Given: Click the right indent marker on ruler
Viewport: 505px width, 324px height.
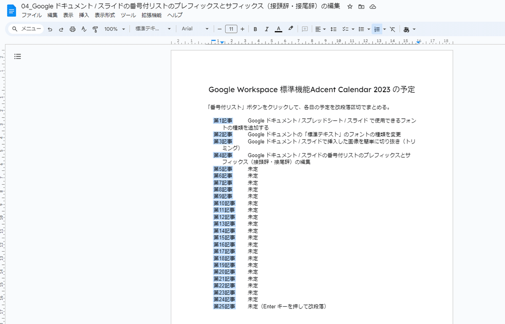Looking at the screenshot, I should coord(418,42).
